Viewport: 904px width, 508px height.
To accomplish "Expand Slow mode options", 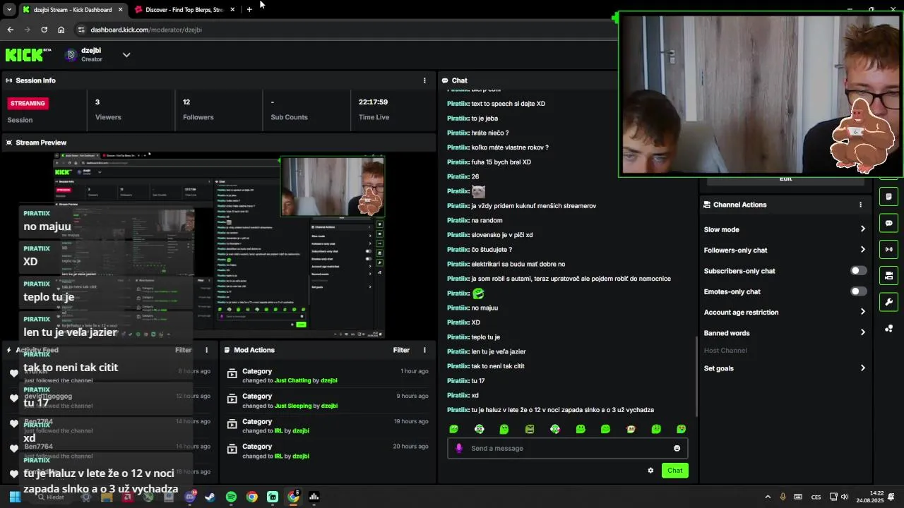I will pyautogui.click(x=862, y=229).
